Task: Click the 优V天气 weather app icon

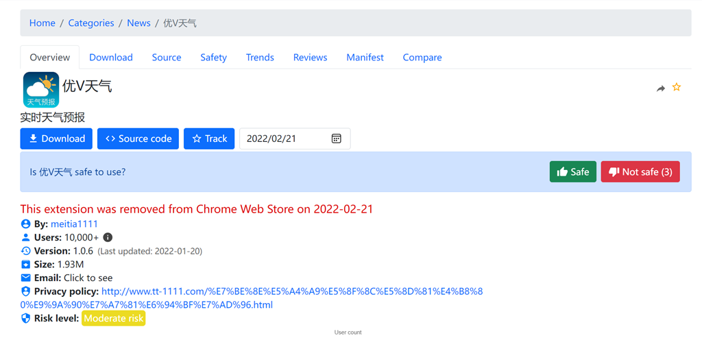Action: click(41, 90)
